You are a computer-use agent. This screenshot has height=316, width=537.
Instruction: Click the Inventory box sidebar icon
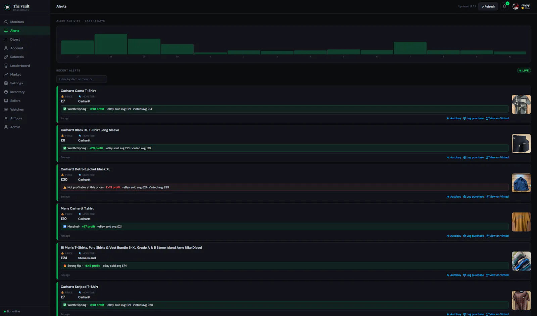6,92
